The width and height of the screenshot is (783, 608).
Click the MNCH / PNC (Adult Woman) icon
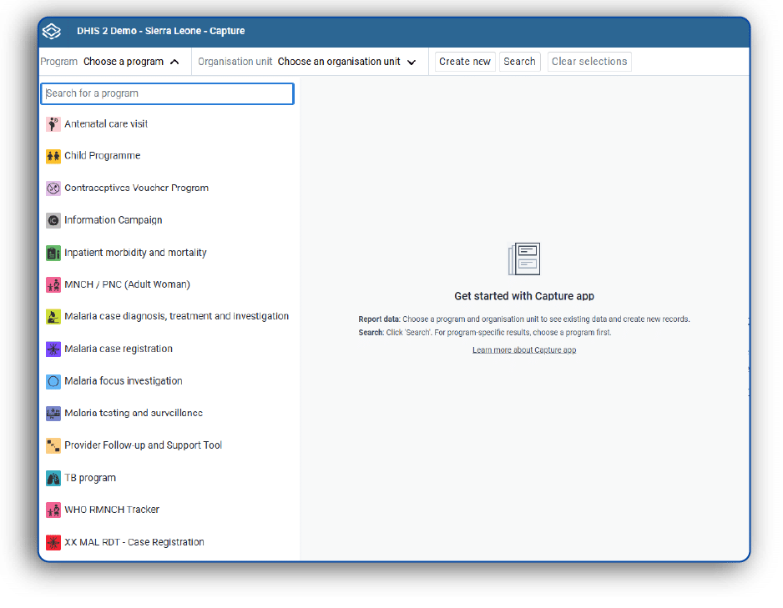pyautogui.click(x=53, y=284)
